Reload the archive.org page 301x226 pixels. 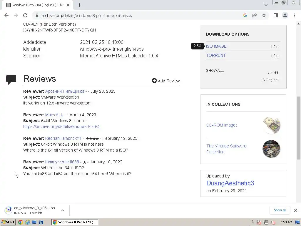click(x=25, y=15)
